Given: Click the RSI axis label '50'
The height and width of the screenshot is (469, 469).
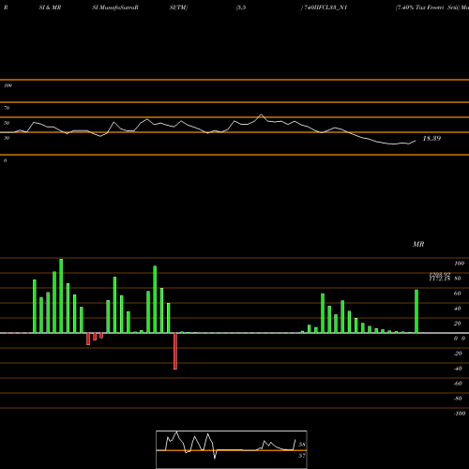Looking at the screenshot, I should [7, 123].
